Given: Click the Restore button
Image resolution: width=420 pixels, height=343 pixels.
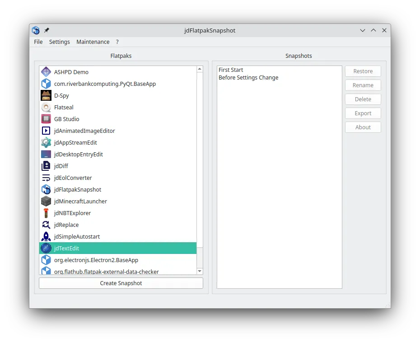Looking at the screenshot, I should (363, 71).
